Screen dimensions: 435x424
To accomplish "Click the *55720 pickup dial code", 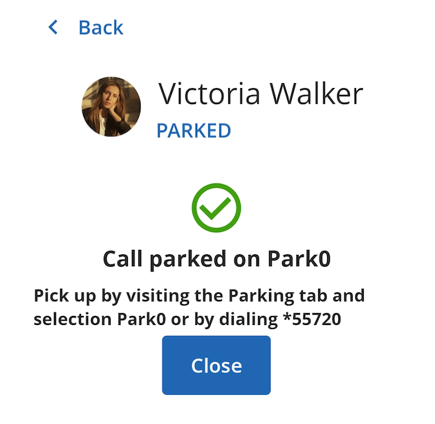I will pyautogui.click(x=312, y=319).
